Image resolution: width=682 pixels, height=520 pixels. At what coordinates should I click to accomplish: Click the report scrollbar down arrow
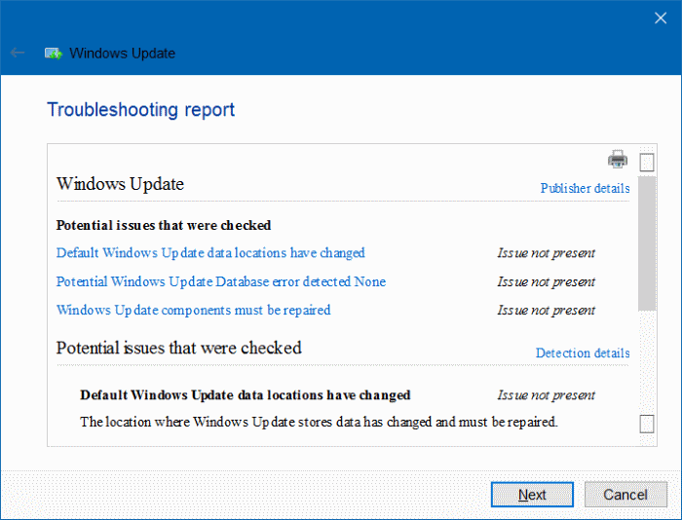click(x=647, y=424)
